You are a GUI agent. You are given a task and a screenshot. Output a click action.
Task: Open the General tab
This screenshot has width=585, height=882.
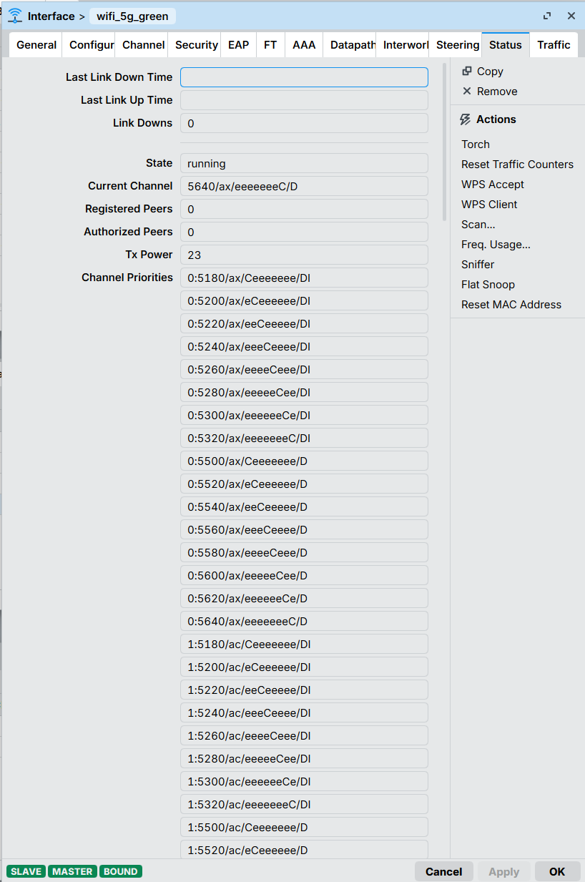coord(36,44)
